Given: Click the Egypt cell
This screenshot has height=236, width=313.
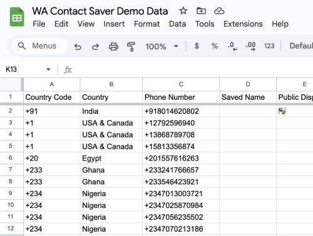Looking at the screenshot, I should click(x=111, y=158).
